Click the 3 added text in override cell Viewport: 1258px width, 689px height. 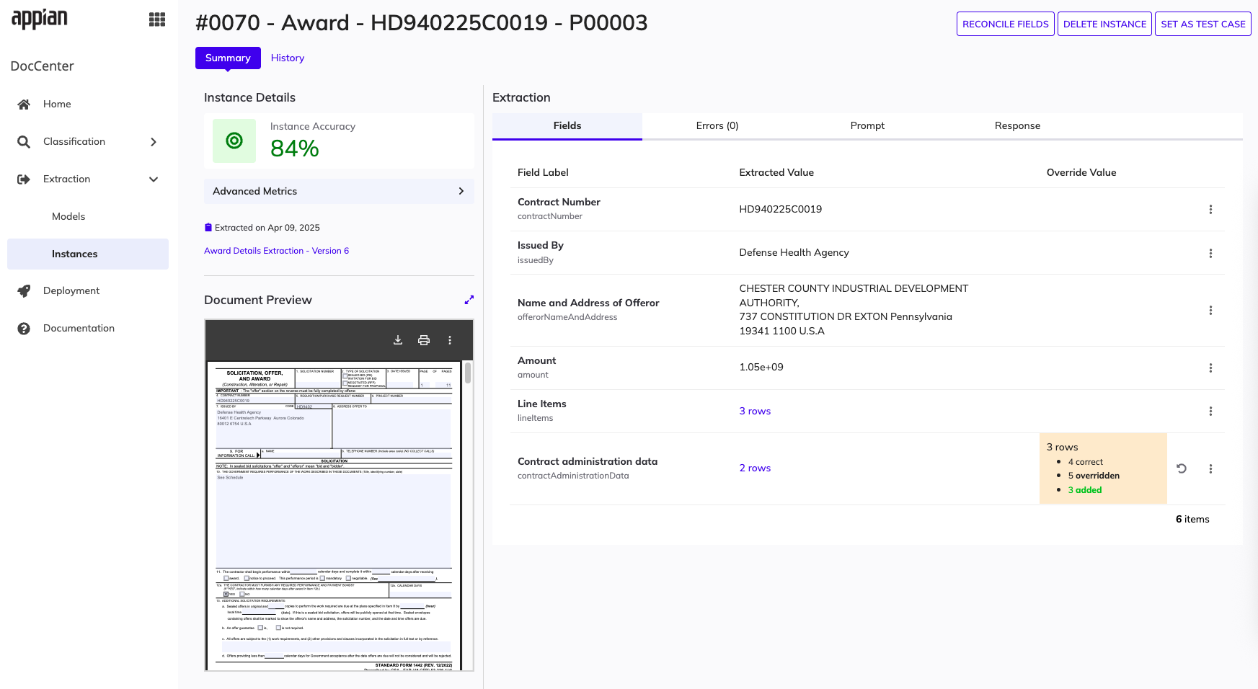pyautogui.click(x=1085, y=490)
